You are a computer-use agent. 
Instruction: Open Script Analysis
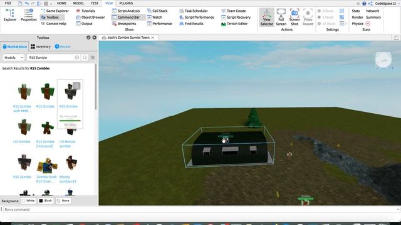(x=126, y=11)
